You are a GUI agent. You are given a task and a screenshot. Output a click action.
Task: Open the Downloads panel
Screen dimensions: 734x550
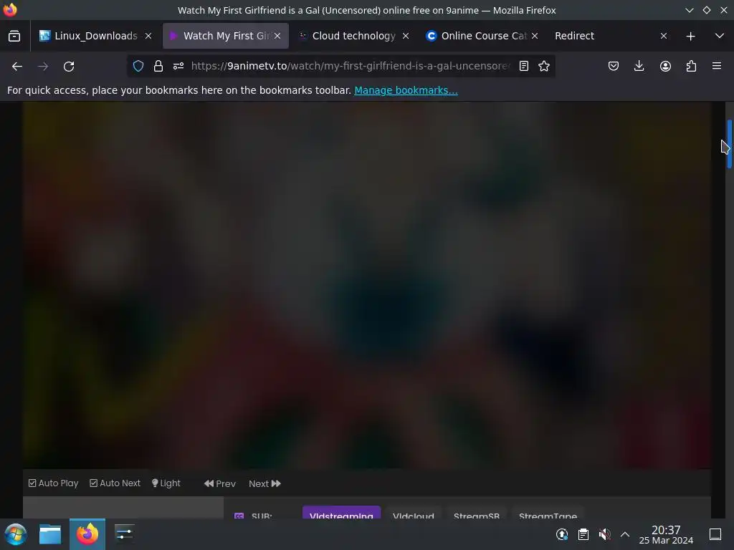pyautogui.click(x=639, y=66)
